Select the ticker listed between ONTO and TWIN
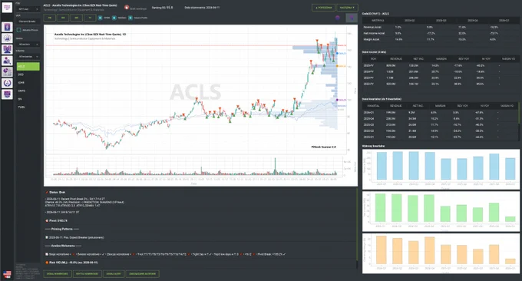The width and height of the screenshot is (522, 281). tap(28, 99)
